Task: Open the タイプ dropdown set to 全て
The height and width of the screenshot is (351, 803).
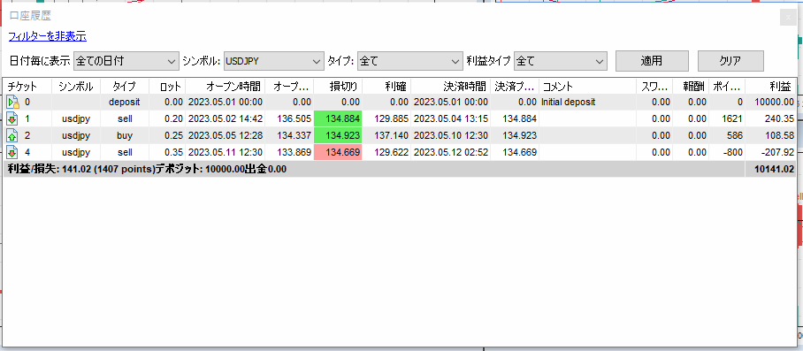Action: (410, 61)
